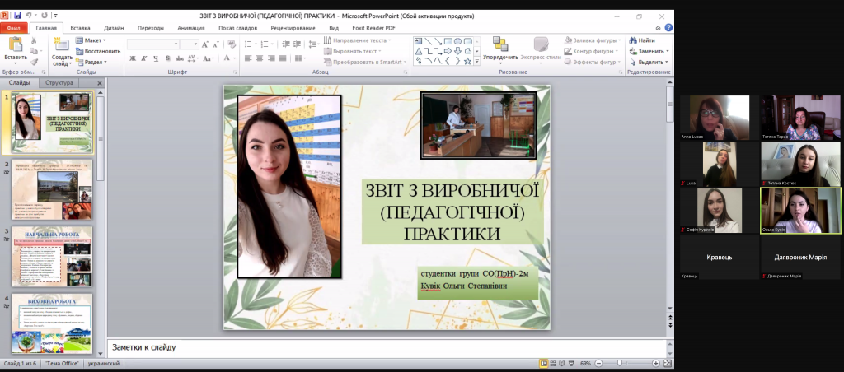Open the Layout (Макет) dropdown
844x372 pixels.
point(91,40)
